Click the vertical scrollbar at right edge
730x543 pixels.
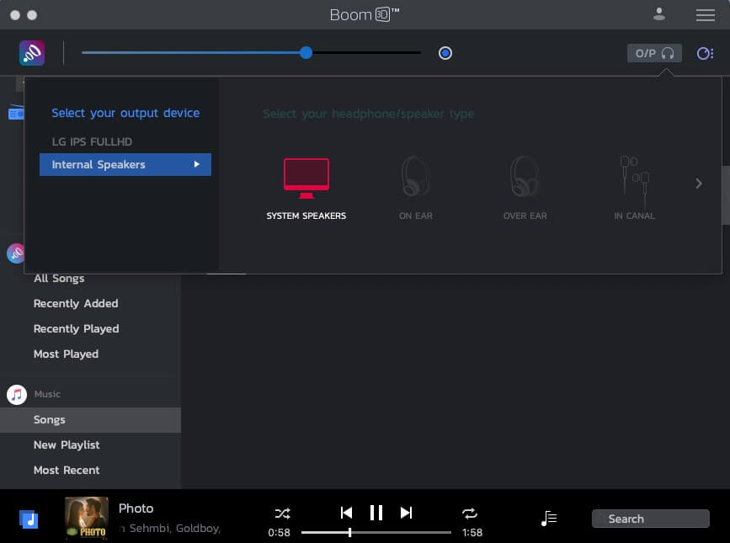point(726,195)
